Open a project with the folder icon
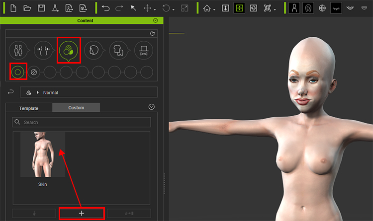Image resolution: width=373 pixels, height=221 pixels. [x=27, y=8]
